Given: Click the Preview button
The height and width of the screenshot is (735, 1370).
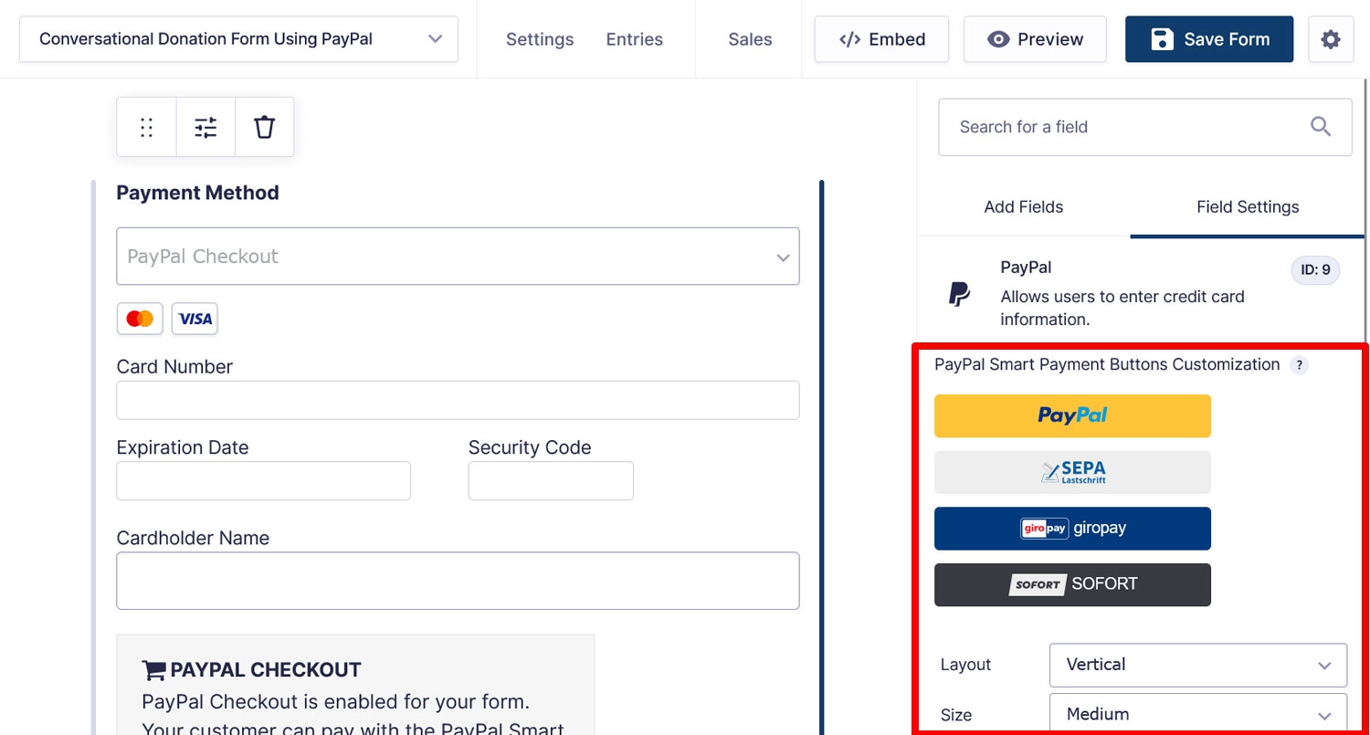Looking at the screenshot, I should pyautogui.click(x=1035, y=39).
